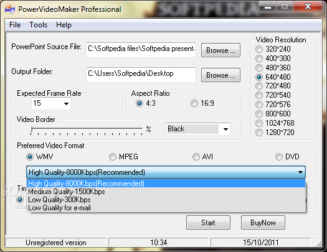
Task: Choose WMV video format
Action: click(x=40, y=157)
